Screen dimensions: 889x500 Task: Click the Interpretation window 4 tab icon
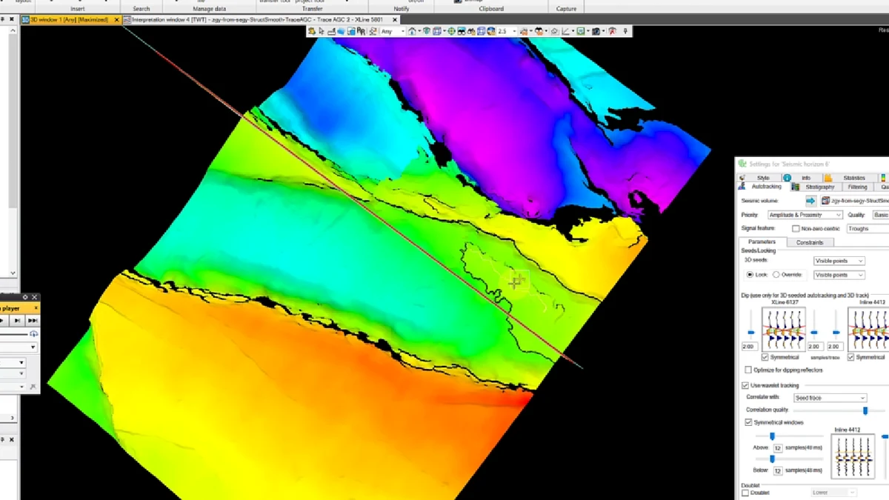pos(127,20)
